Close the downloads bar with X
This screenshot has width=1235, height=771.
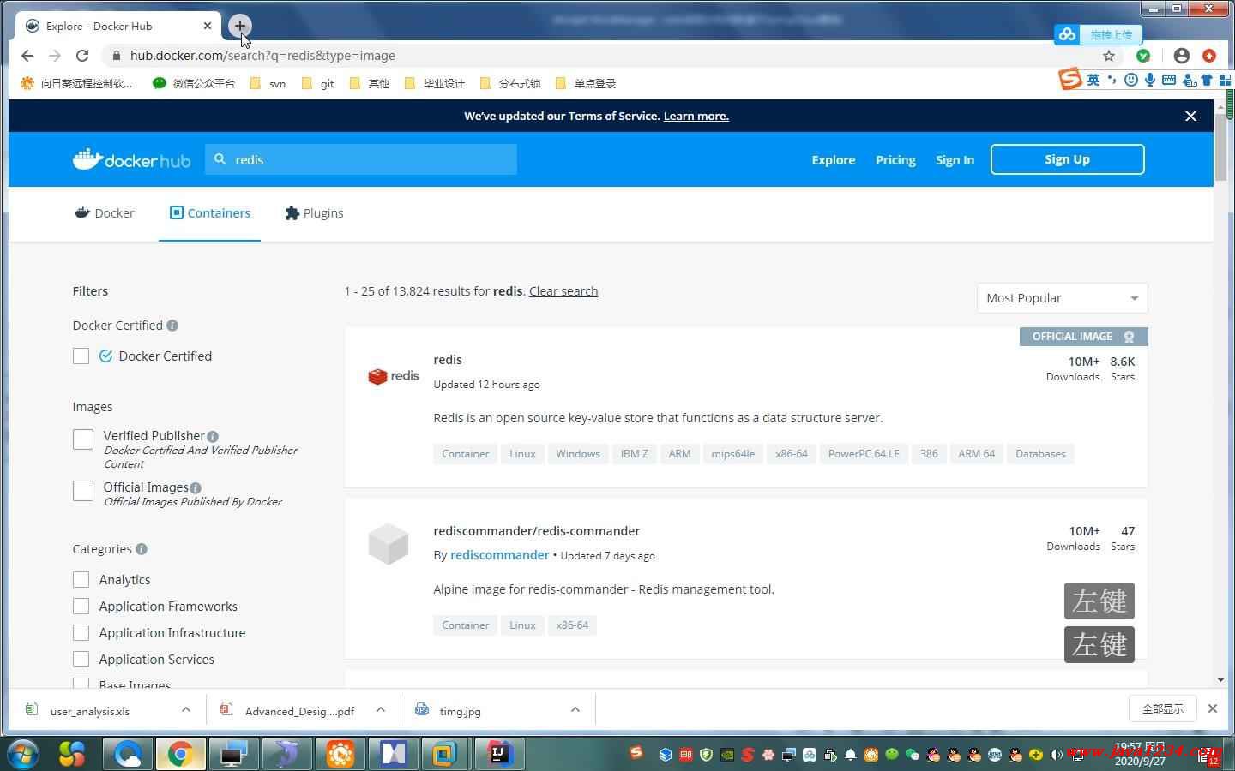pos(1212,708)
